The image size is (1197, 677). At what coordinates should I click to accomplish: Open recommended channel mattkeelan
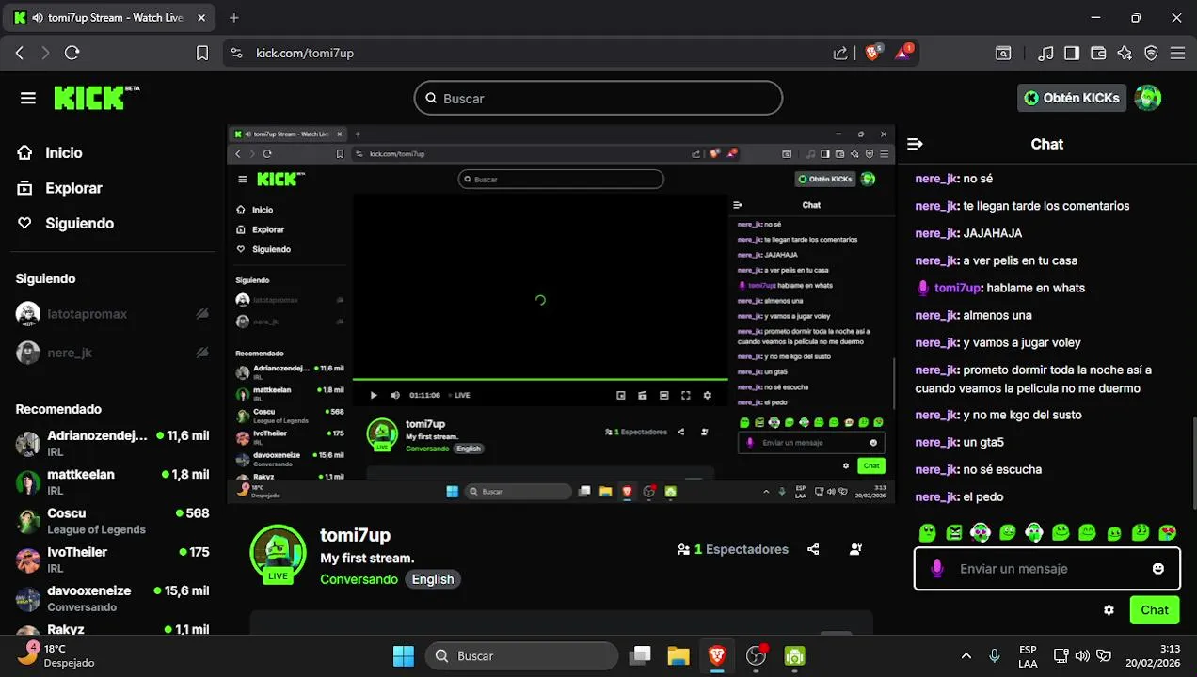[112, 481]
